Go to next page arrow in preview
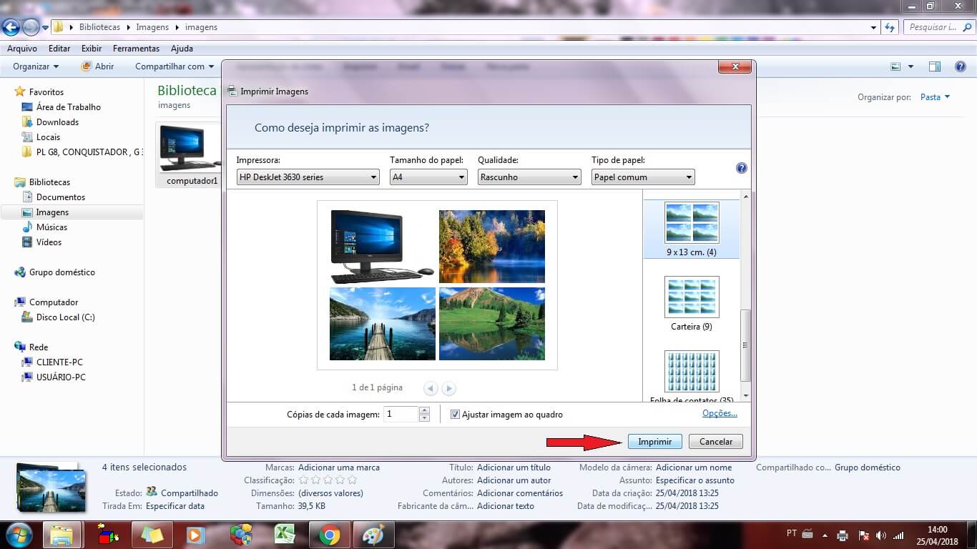Image resolution: width=977 pixels, height=549 pixels. click(448, 389)
